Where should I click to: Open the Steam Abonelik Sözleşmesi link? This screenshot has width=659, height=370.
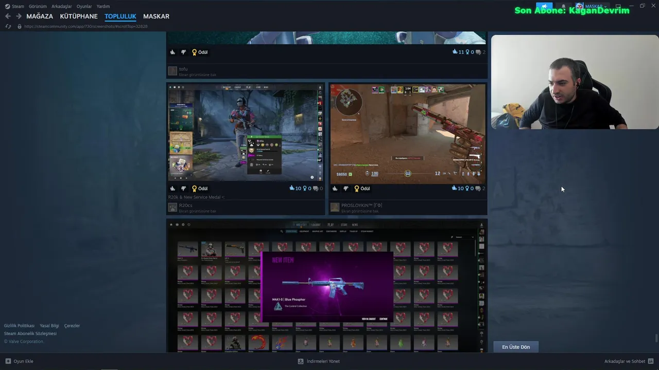tap(30, 334)
